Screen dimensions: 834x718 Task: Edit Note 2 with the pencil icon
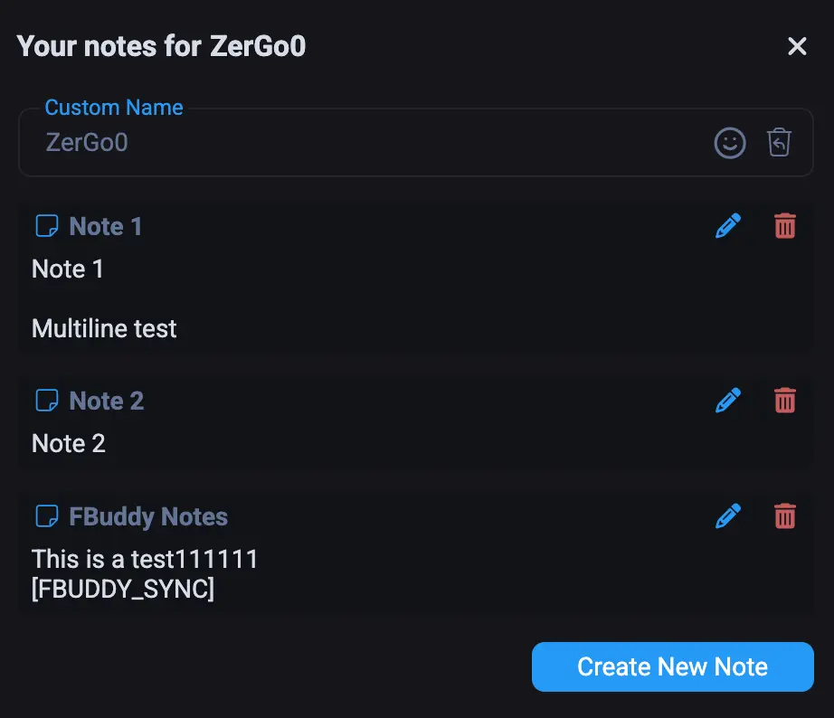tap(727, 401)
